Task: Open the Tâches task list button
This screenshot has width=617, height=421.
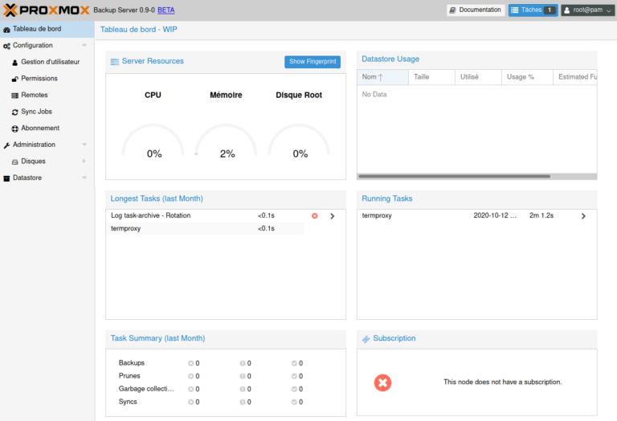Action: click(532, 10)
